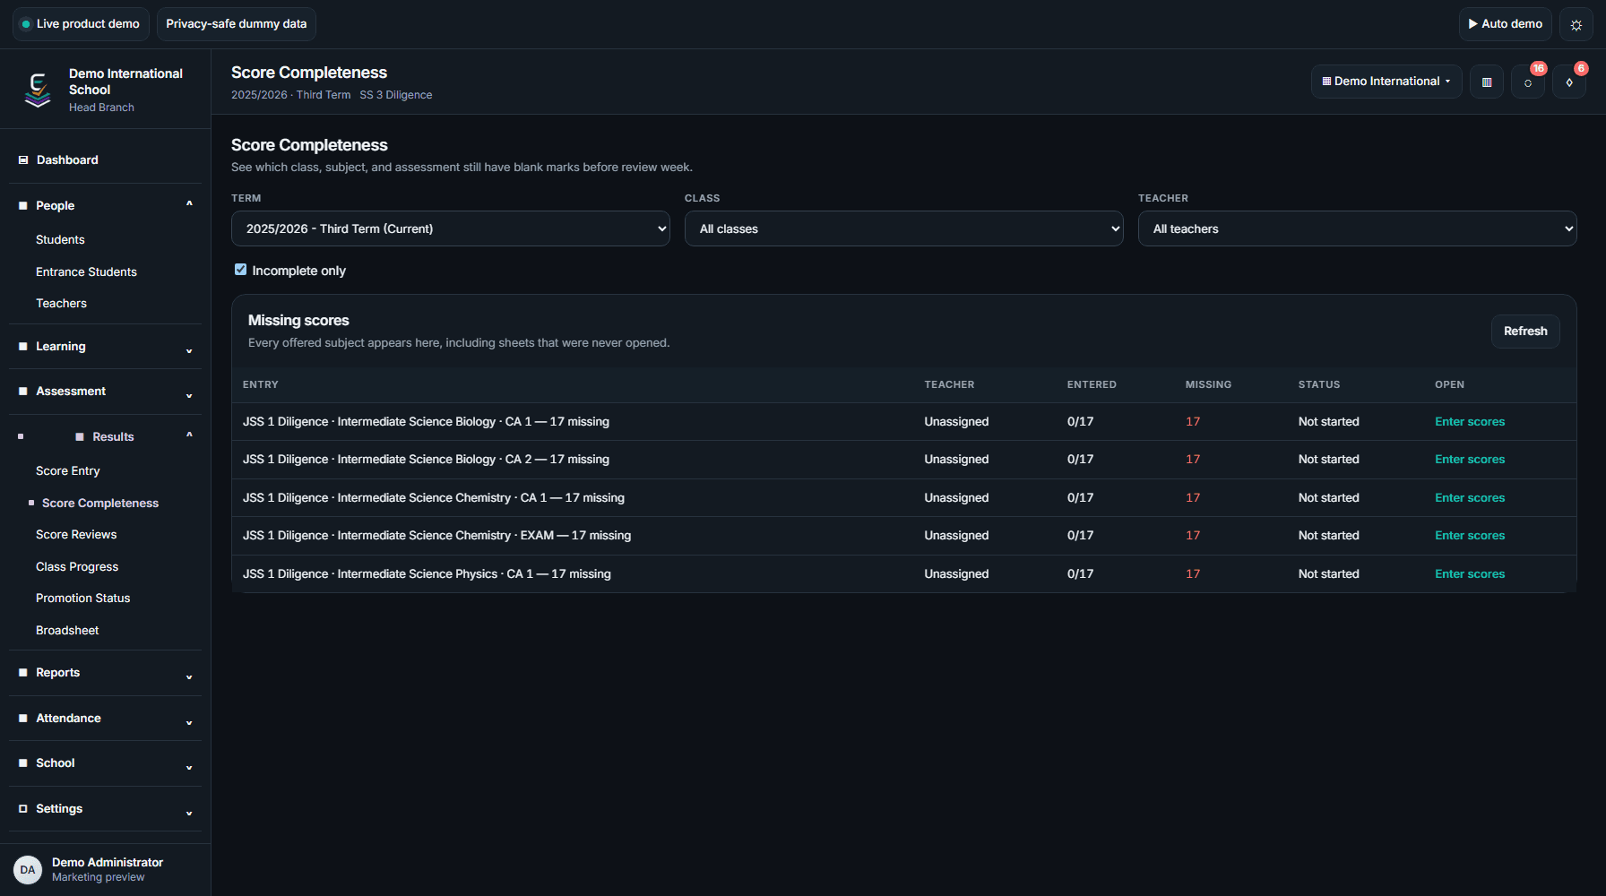The image size is (1606, 896).
Task: Collapse the People section in sidebar
Action: coord(106,206)
